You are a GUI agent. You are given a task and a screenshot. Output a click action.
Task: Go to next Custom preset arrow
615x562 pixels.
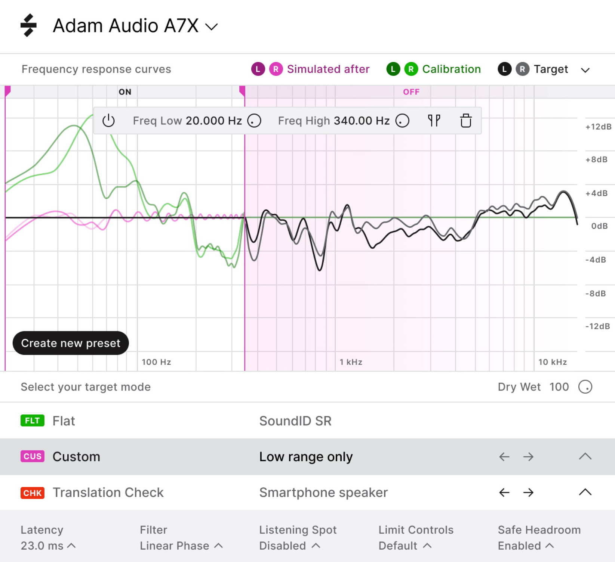pos(528,457)
